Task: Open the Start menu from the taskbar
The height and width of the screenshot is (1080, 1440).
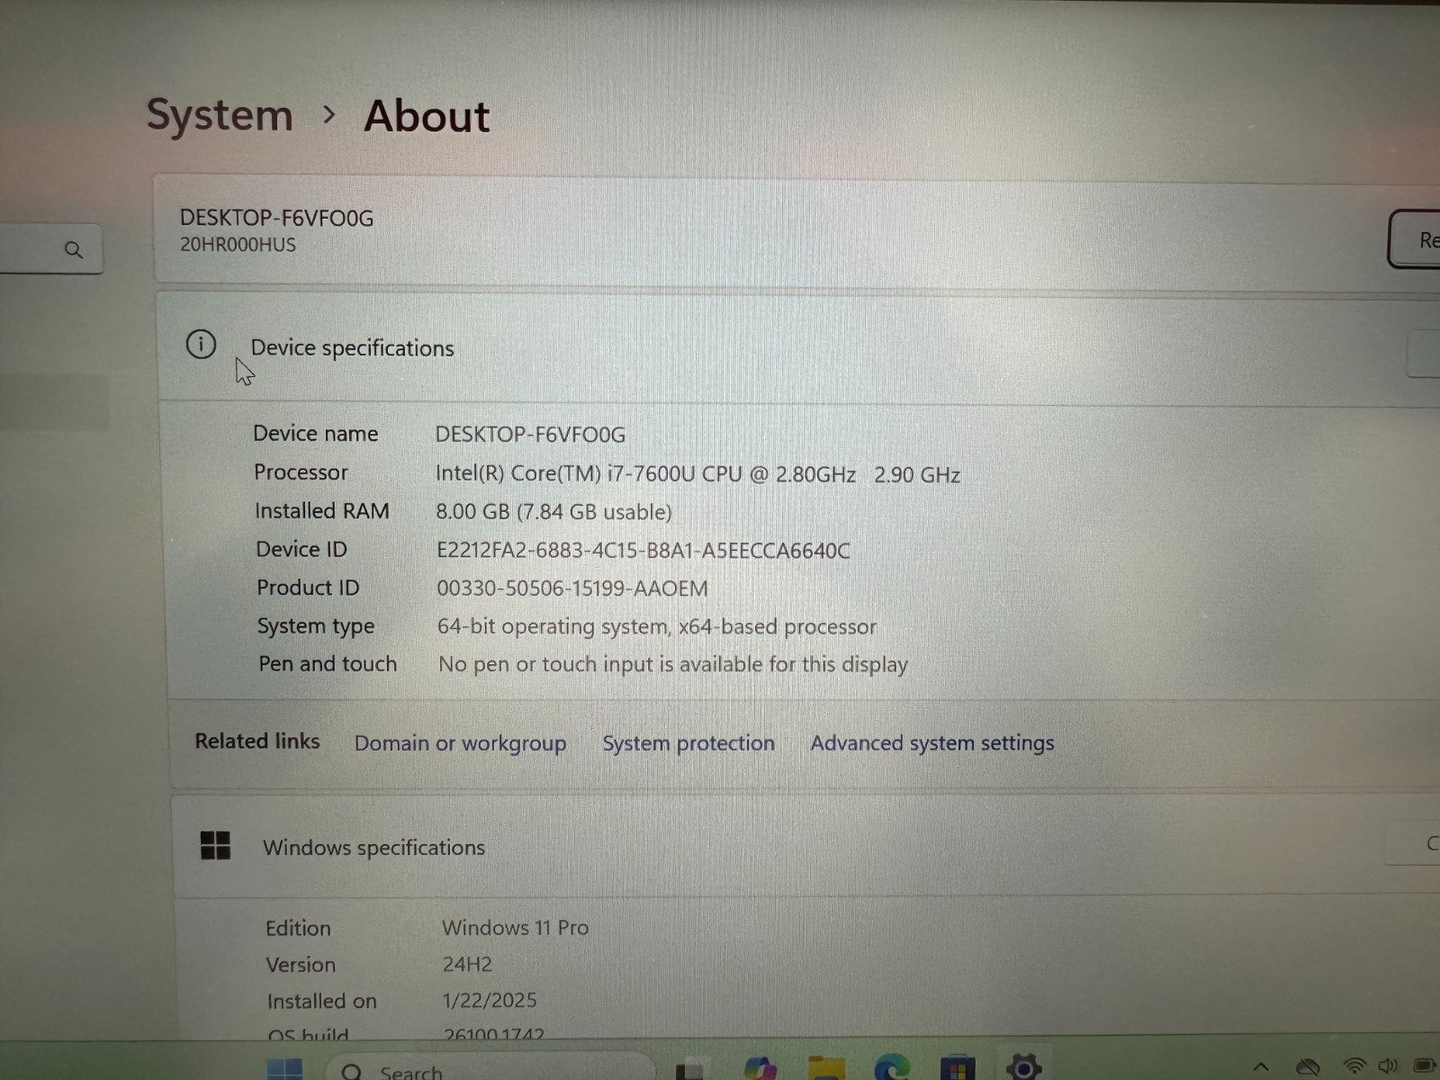Action: tap(285, 1069)
